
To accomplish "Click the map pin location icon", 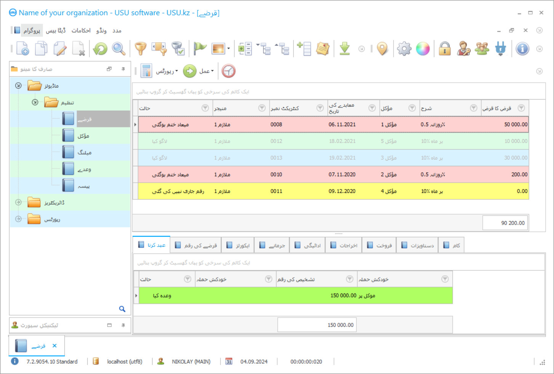I will tap(382, 49).
